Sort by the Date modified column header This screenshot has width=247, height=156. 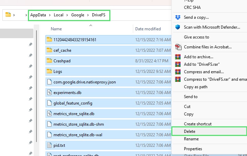pyautogui.click(x=148, y=29)
